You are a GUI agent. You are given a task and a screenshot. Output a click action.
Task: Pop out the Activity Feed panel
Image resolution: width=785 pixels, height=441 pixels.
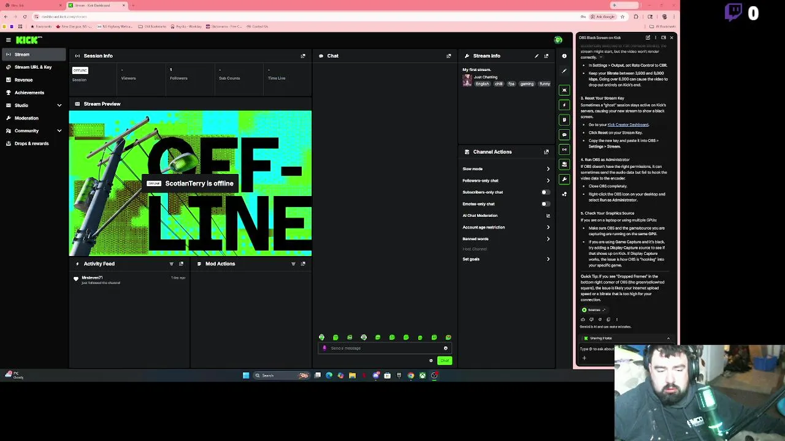[x=181, y=264]
